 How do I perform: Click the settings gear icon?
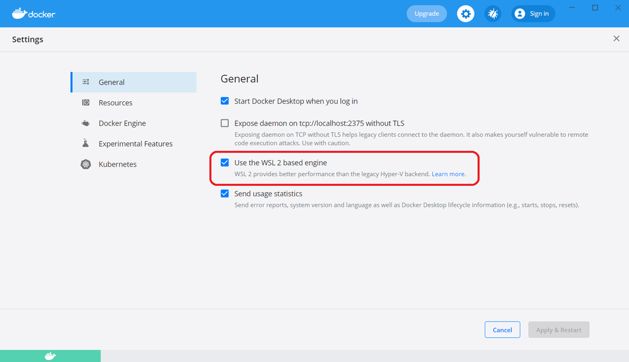click(x=465, y=13)
